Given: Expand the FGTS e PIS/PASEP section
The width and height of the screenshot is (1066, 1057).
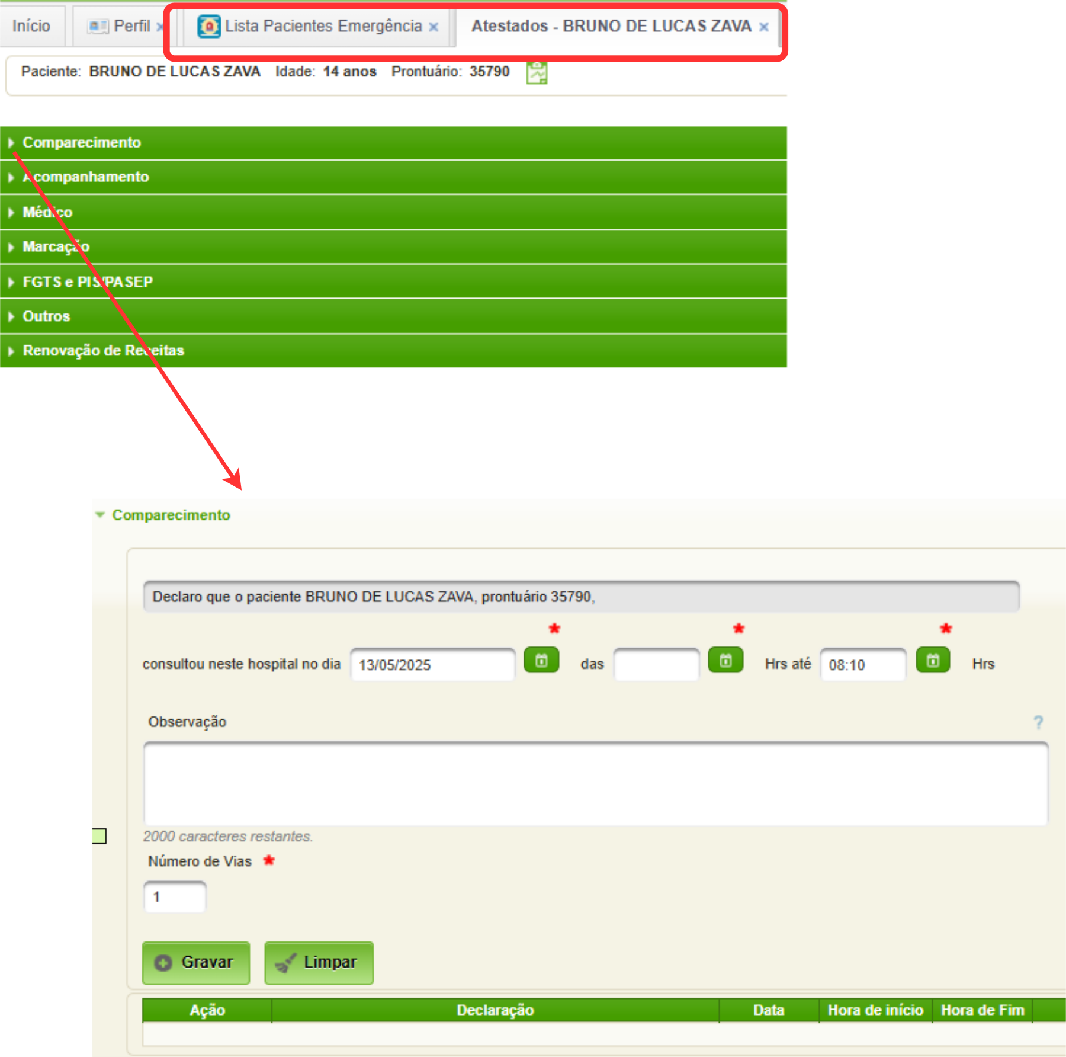Looking at the screenshot, I should 88,282.
